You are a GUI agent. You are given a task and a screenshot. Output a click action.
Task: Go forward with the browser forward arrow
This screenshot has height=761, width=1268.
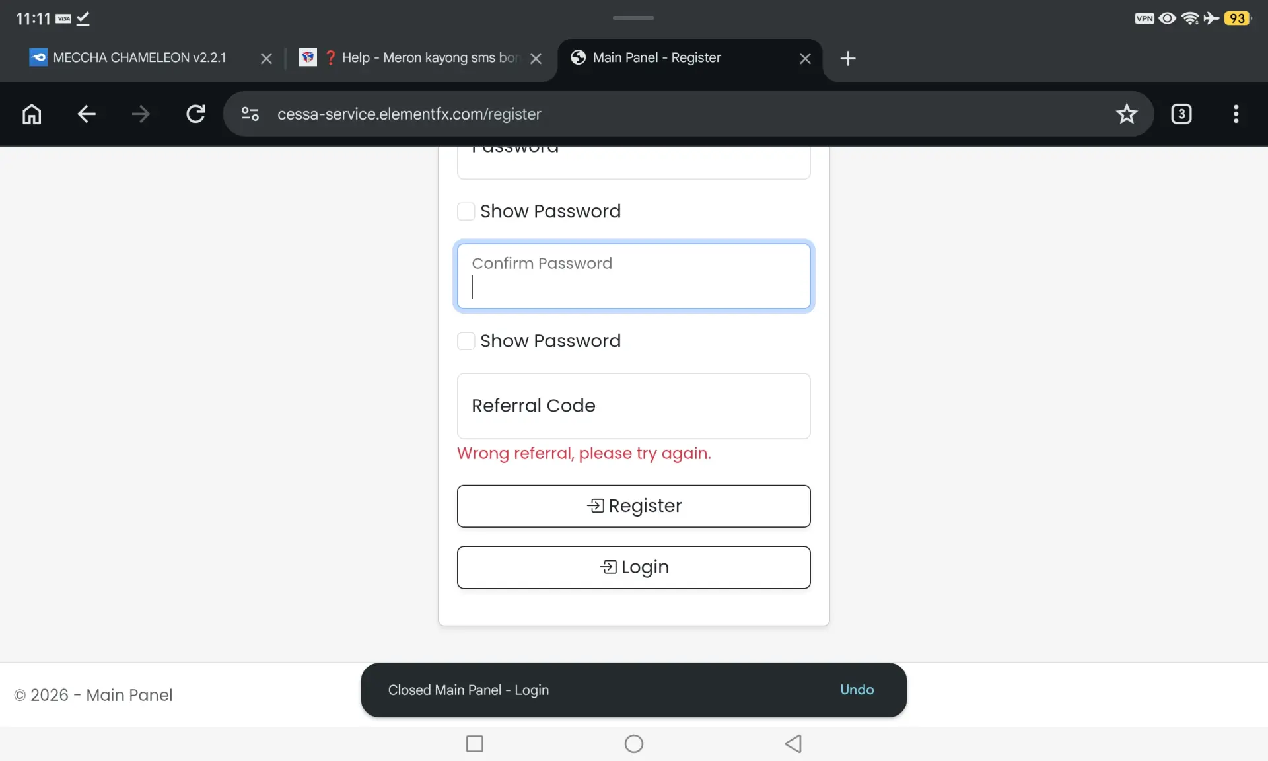(141, 114)
